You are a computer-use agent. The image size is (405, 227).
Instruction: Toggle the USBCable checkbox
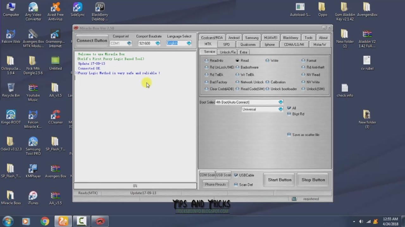[x=236, y=175]
